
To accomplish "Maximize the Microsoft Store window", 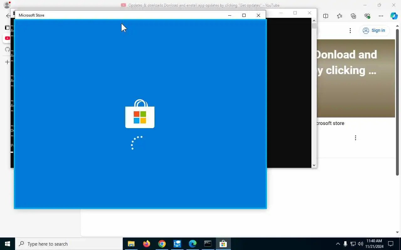I will pyautogui.click(x=244, y=15).
